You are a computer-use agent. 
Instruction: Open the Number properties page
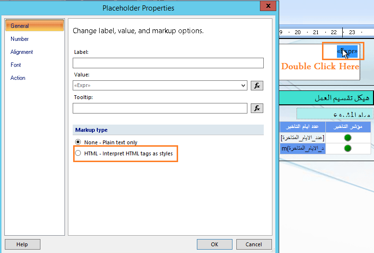pyautogui.click(x=20, y=39)
